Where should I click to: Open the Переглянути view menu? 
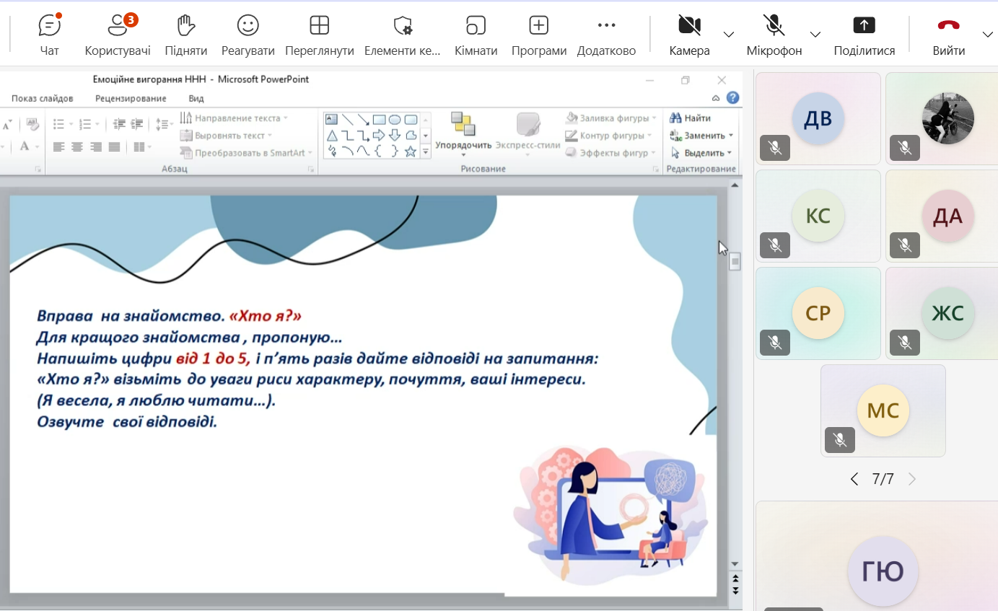319,35
